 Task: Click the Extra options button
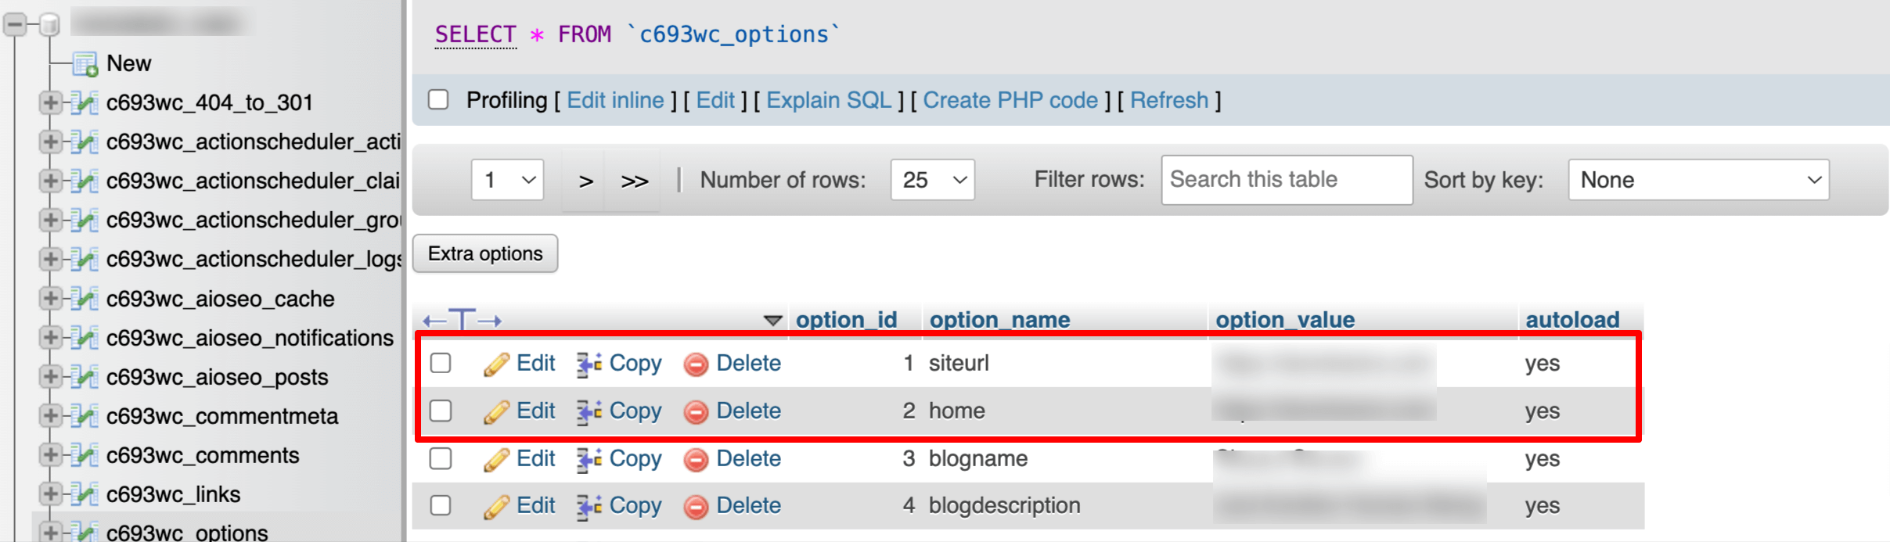click(485, 253)
